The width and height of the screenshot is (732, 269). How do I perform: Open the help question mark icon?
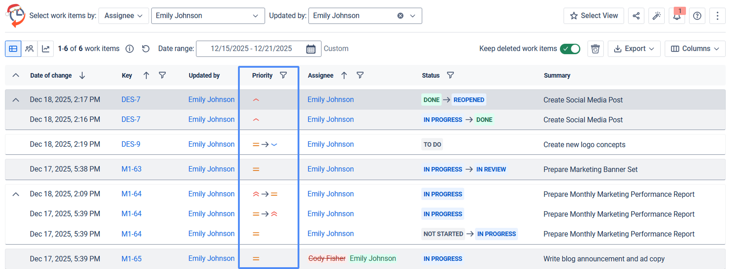(697, 16)
